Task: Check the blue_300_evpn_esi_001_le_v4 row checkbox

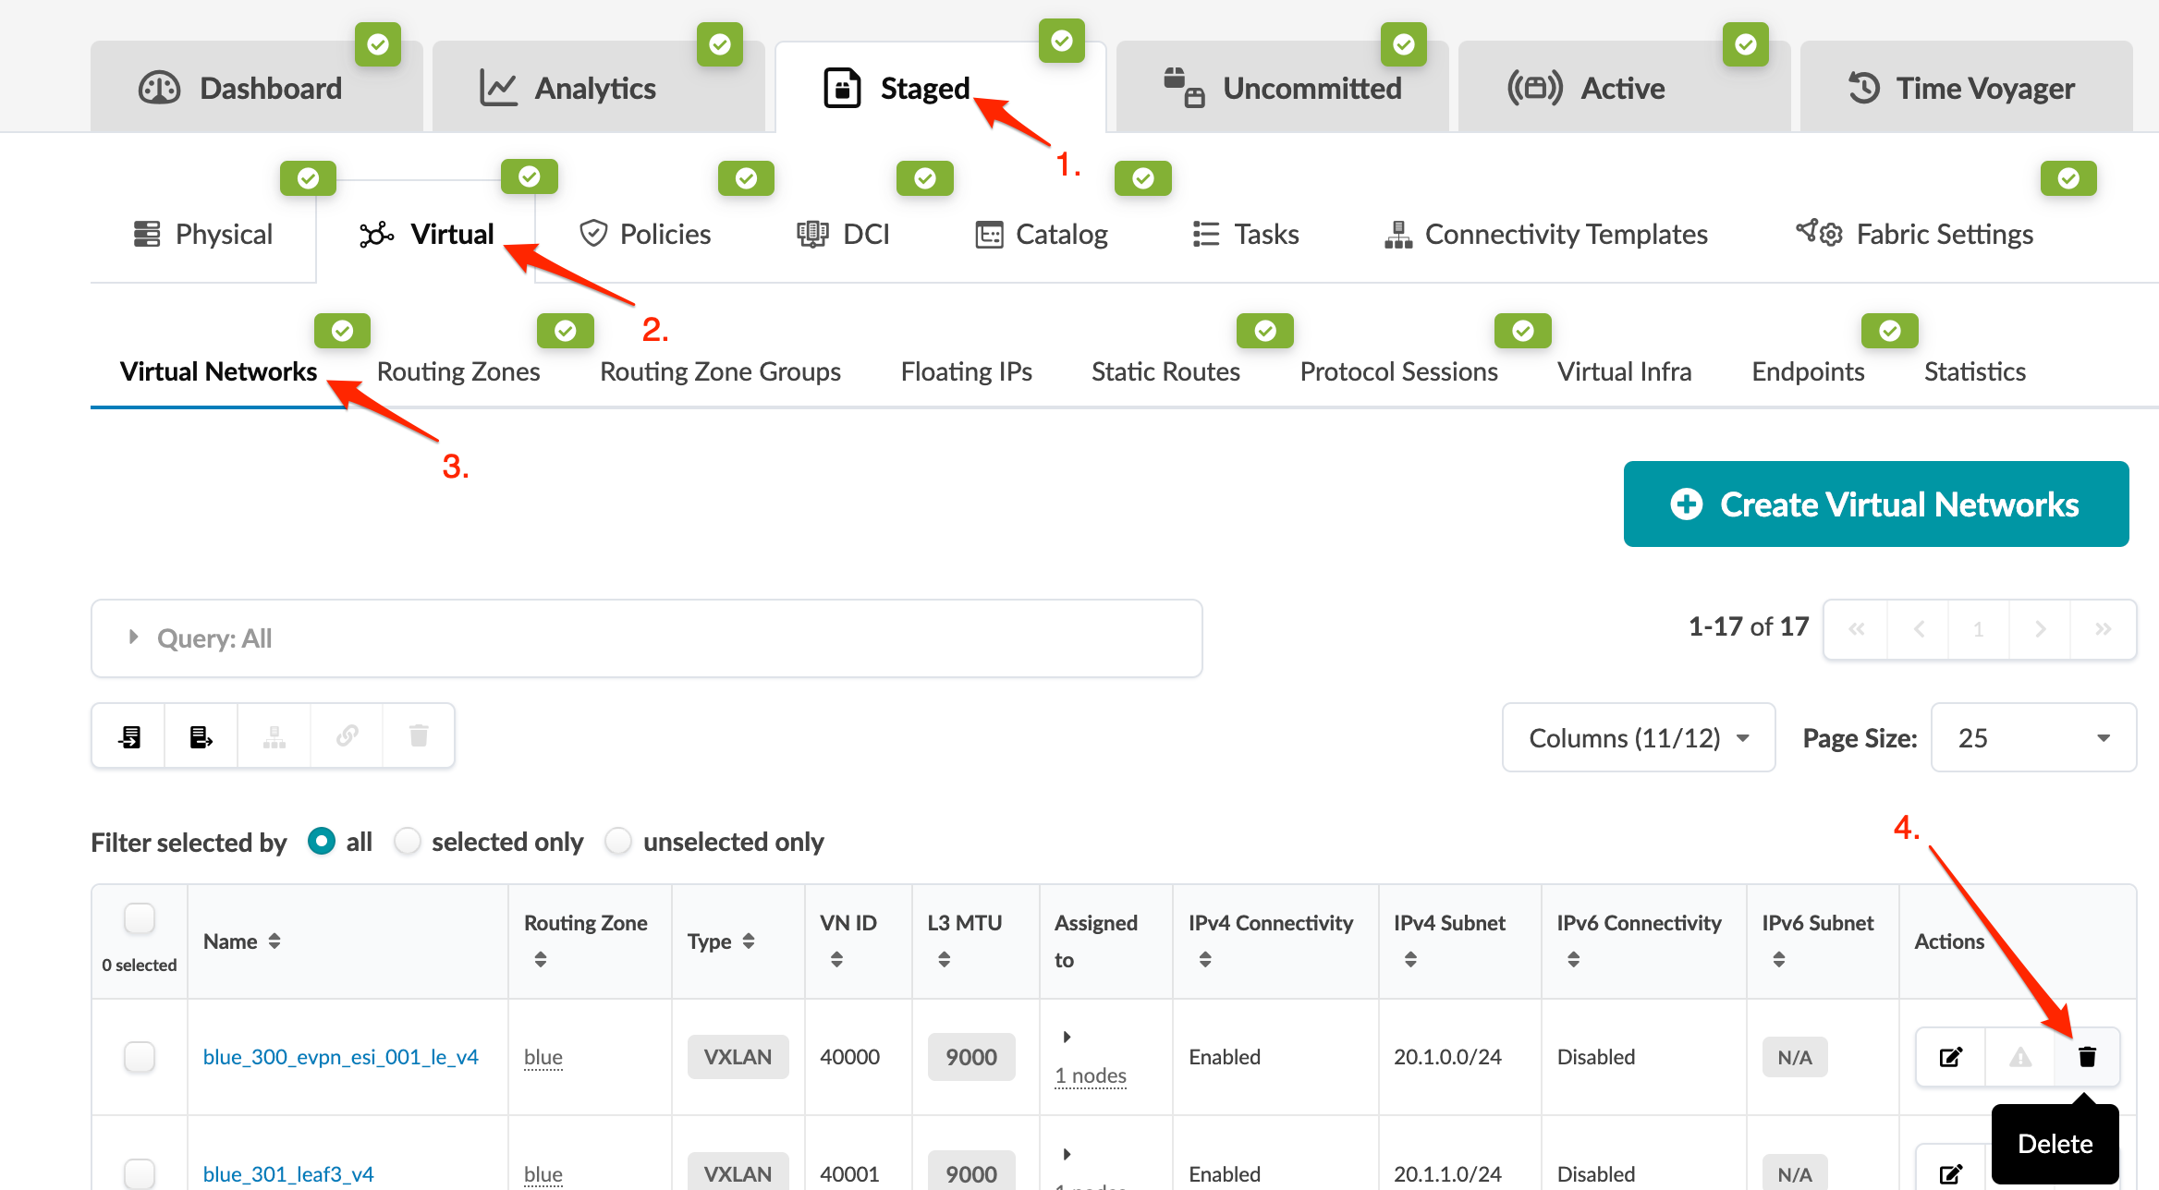Action: click(140, 1056)
